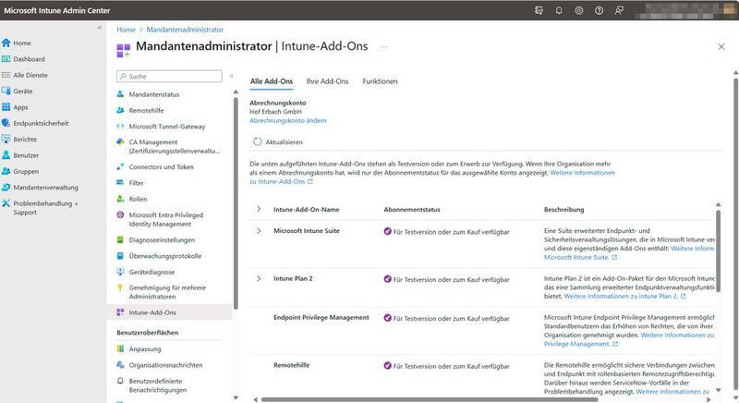This screenshot has width=739, height=403.
Task: Click the Filter icon in submenu
Action: [x=120, y=183]
